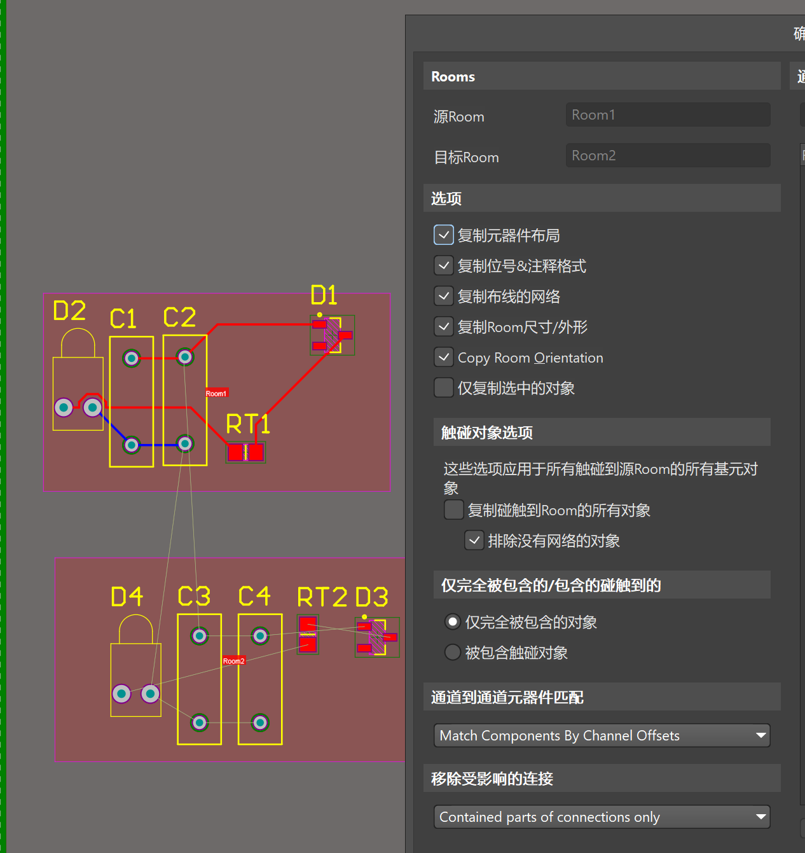The height and width of the screenshot is (853, 805).
Task: Click the RT1 thermistor component footprint
Action: [245, 452]
